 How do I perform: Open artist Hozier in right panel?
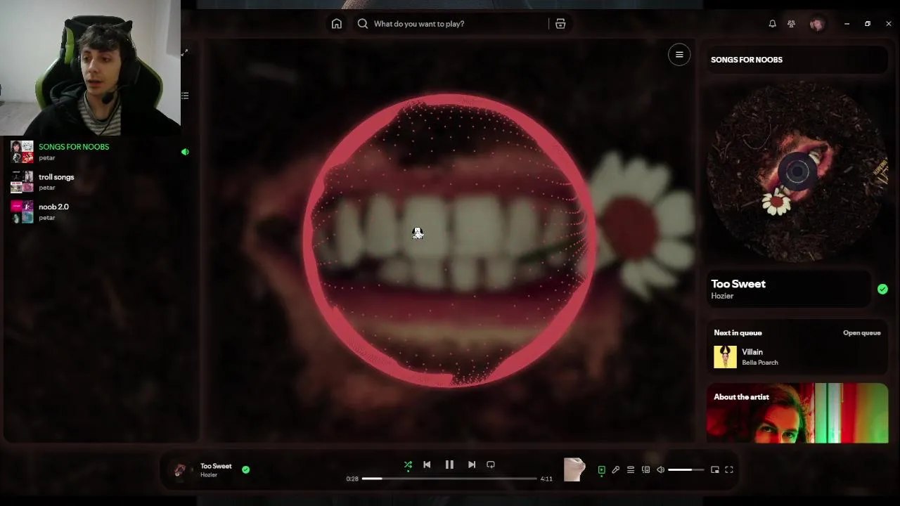click(722, 296)
